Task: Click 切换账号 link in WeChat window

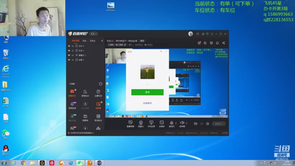Action: tap(147, 103)
